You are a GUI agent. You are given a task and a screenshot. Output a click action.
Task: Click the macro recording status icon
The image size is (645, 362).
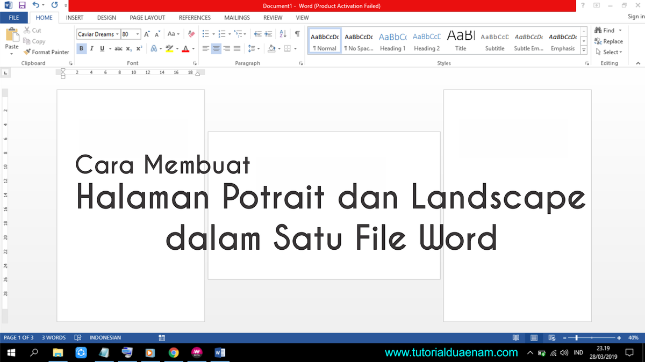coord(162,338)
